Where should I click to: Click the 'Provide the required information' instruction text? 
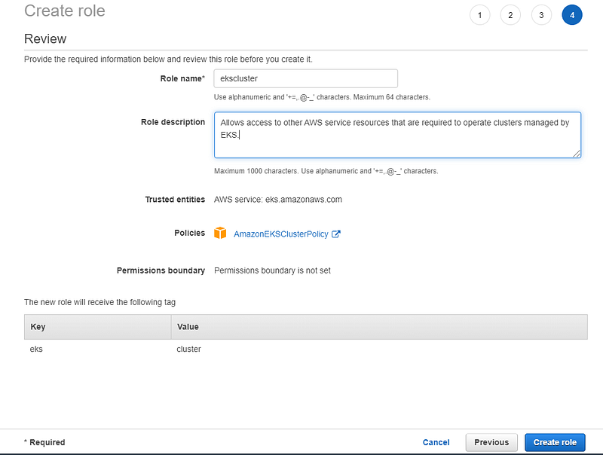[168, 60]
